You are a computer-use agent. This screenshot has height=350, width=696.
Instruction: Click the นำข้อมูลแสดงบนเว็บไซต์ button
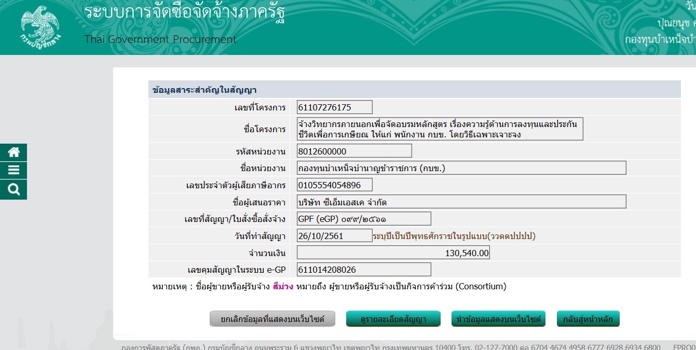(498, 319)
